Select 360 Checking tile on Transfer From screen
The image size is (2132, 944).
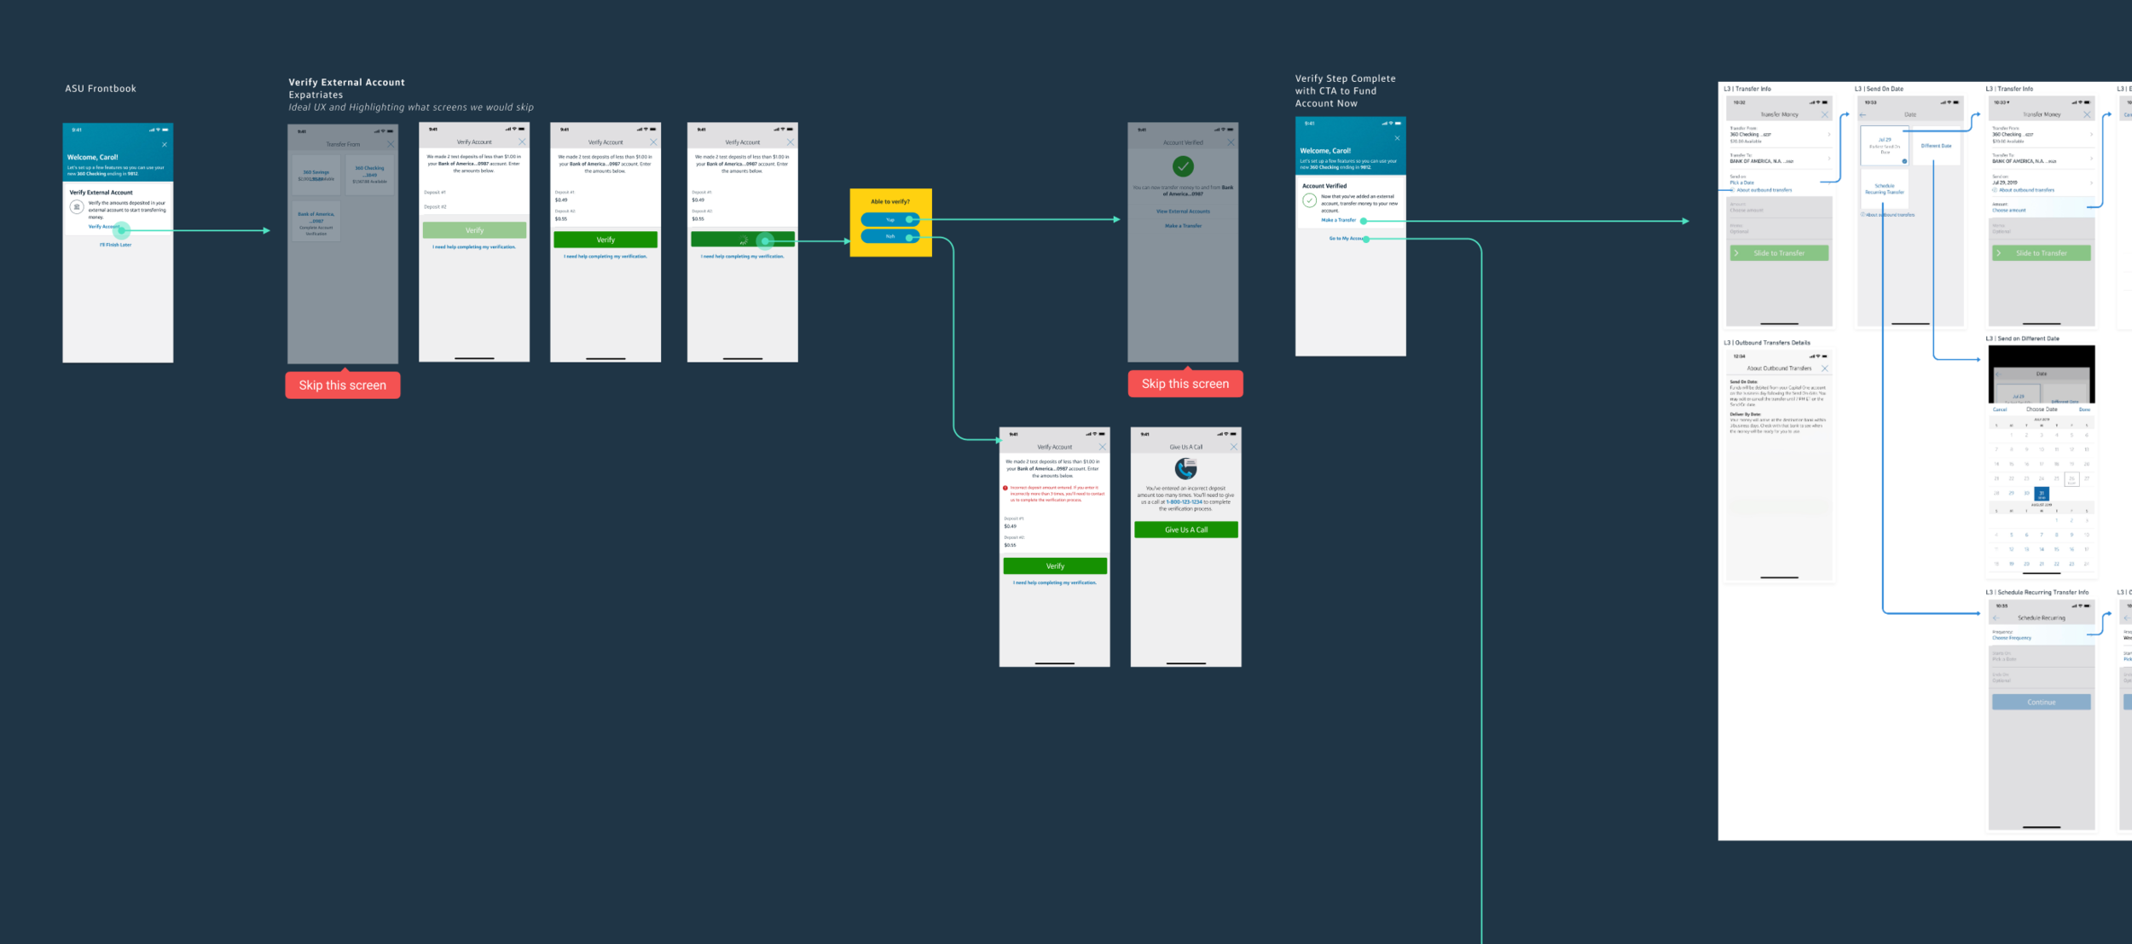tap(369, 176)
